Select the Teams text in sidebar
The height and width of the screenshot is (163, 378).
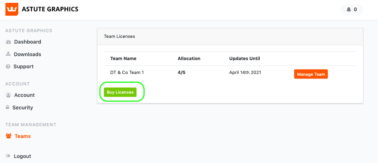pyautogui.click(x=23, y=136)
